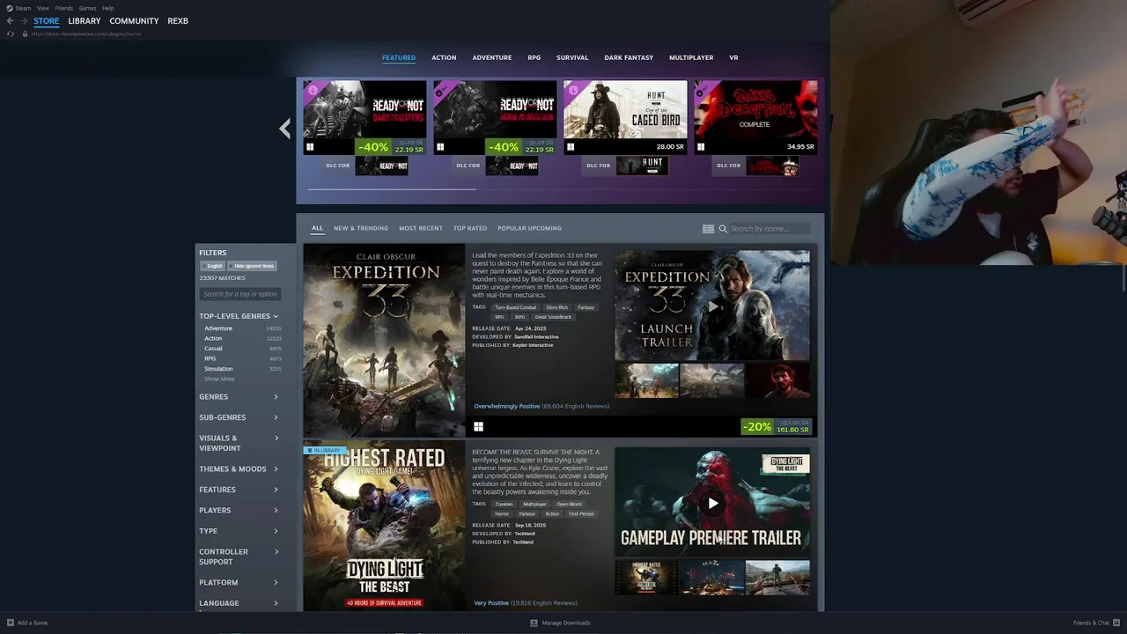Expand the Platform filter section
This screenshot has width=1127, height=634.
click(239, 583)
